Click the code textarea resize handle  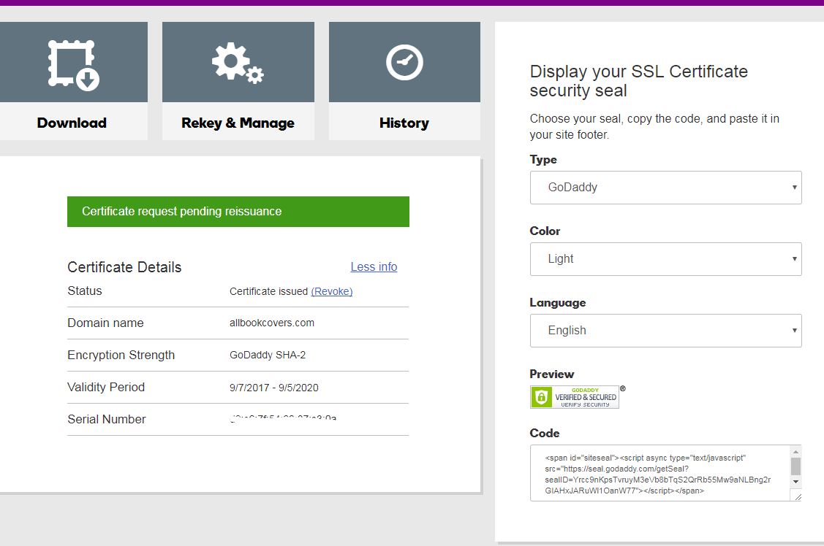click(x=798, y=496)
